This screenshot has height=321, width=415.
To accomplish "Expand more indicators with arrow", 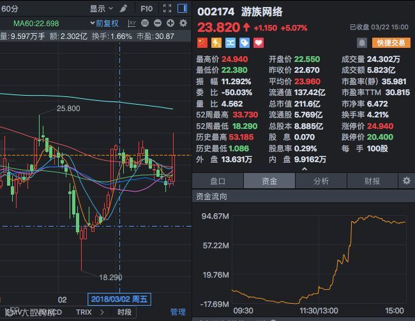I will point(102,312).
